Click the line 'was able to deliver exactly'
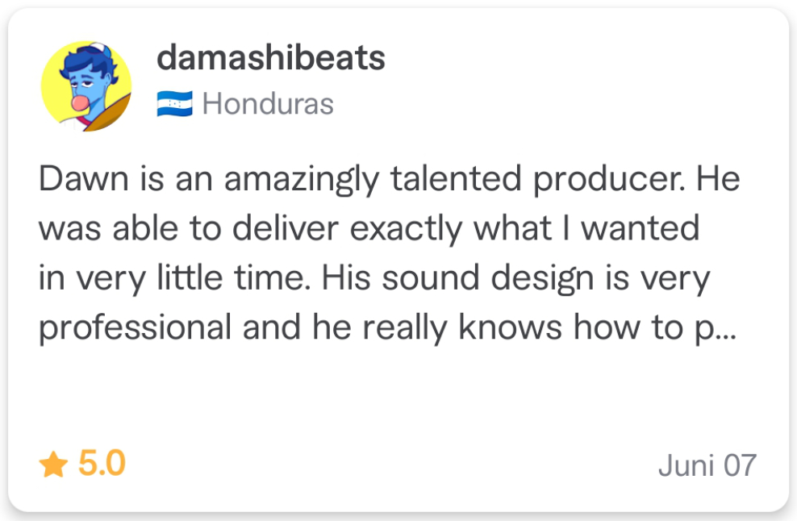This screenshot has height=521, width=797. (x=369, y=229)
